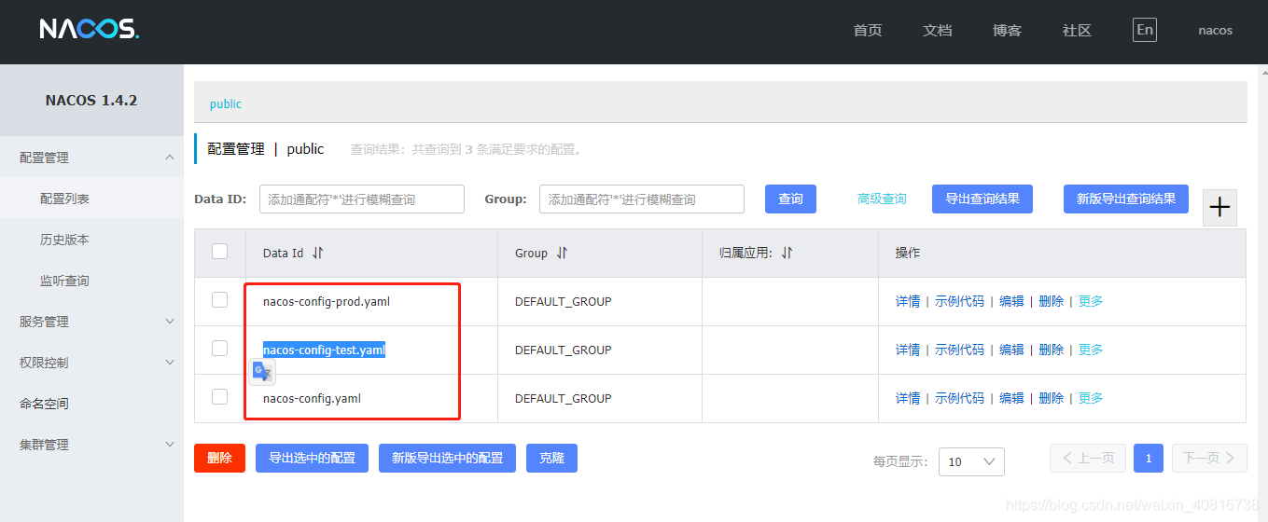
Task: Click 编辑 for nacos-config-prod.yaml
Action: pos(1011,301)
